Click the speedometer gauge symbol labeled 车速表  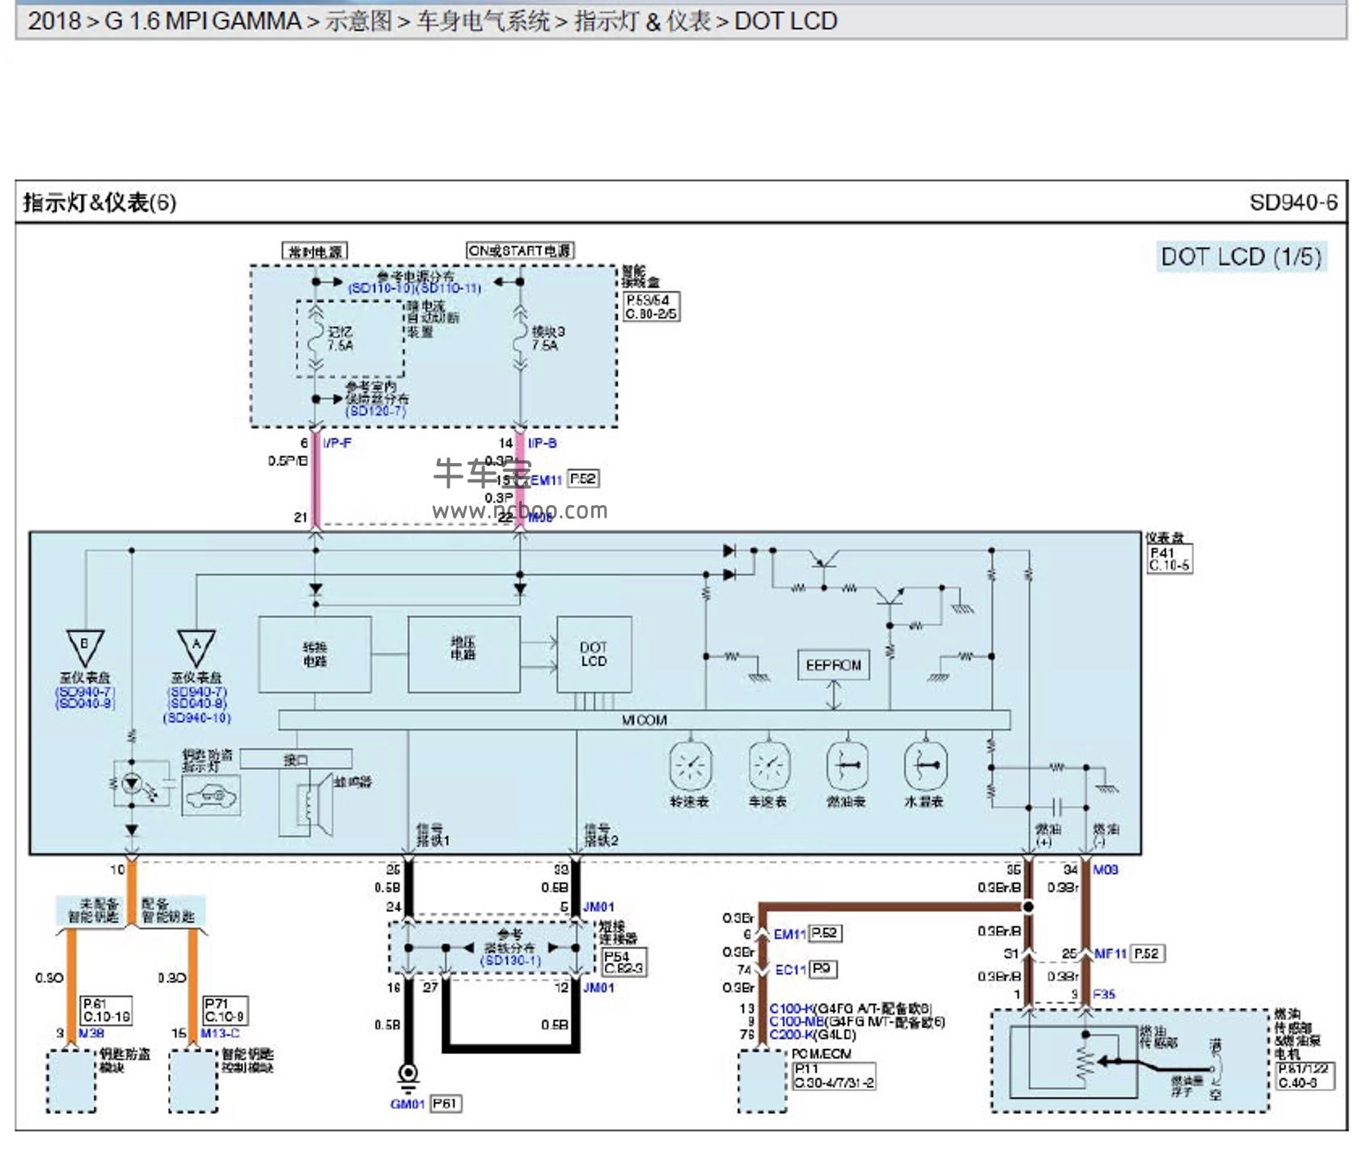(x=768, y=765)
